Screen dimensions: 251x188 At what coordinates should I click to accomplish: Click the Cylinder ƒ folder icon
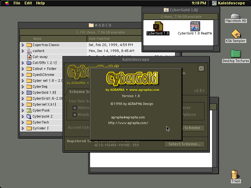pos(29,128)
